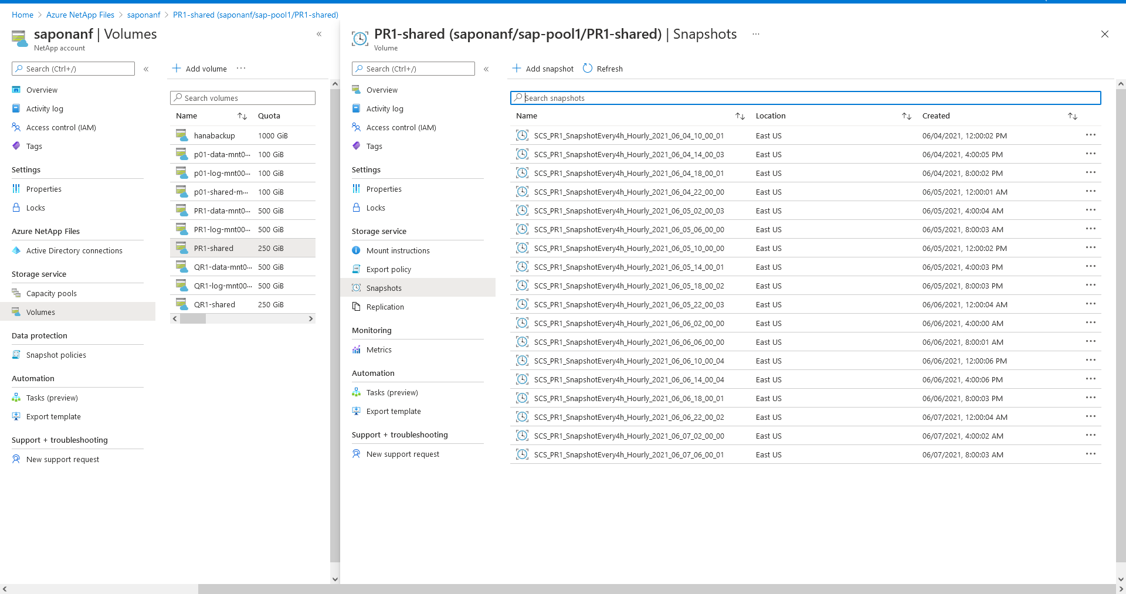Click created date 06/06/2021, 8:00:01 AM

tap(963, 342)
